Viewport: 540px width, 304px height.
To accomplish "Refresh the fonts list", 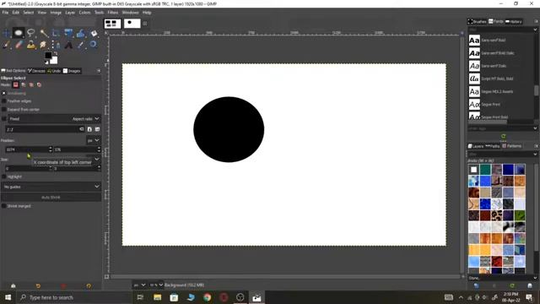I will pyautogui.click(x=504, y=136).
